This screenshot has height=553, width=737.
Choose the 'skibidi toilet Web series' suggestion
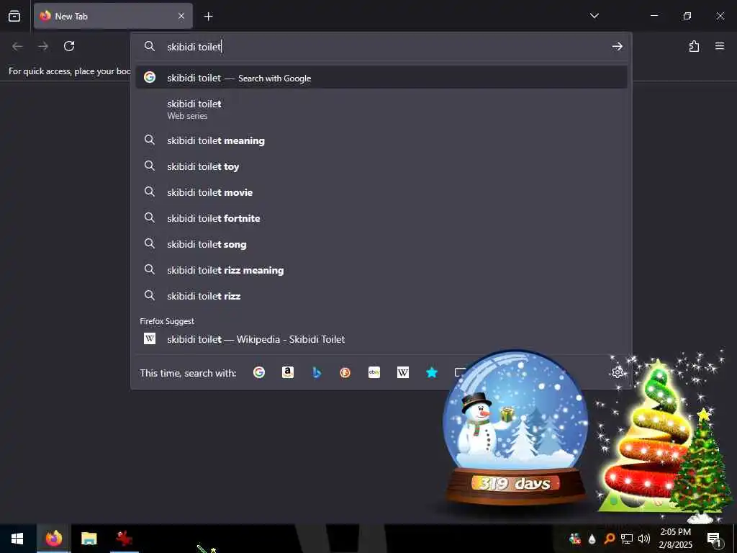coord(381,109)
